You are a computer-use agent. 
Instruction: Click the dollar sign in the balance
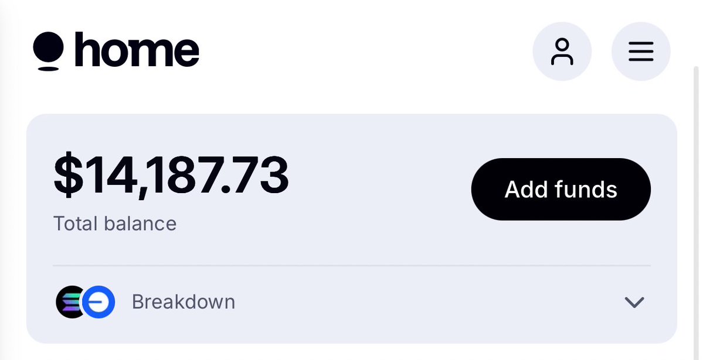click(x=69, y=175)
